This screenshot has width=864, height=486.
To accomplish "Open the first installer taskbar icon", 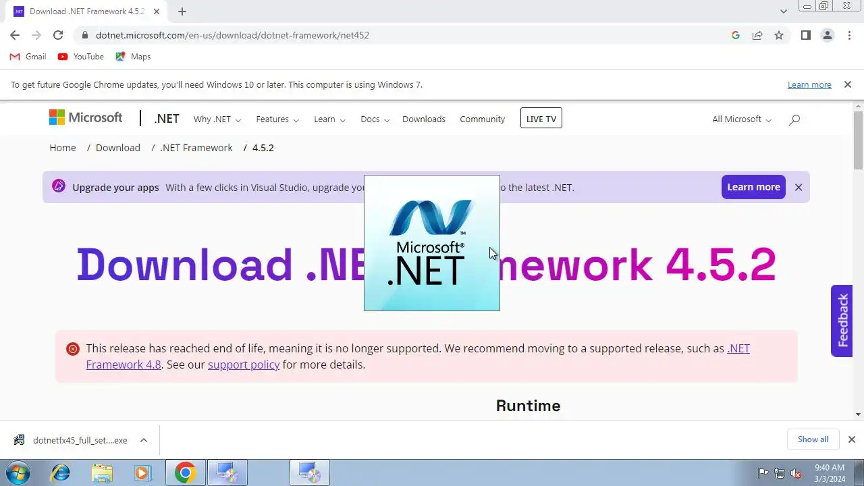I will tap(227, 473).
